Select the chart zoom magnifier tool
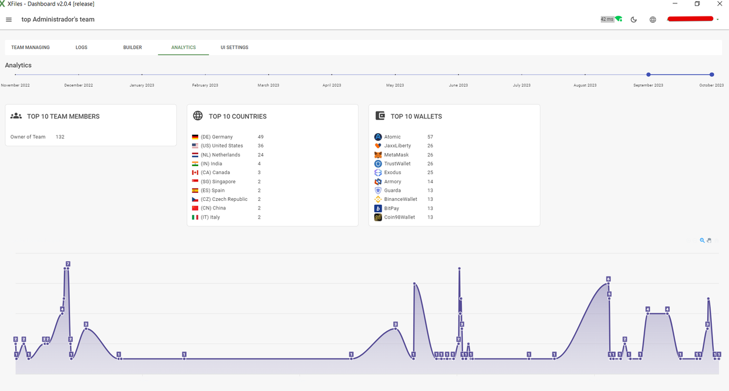729x391 pixels. tap(702, 240)
